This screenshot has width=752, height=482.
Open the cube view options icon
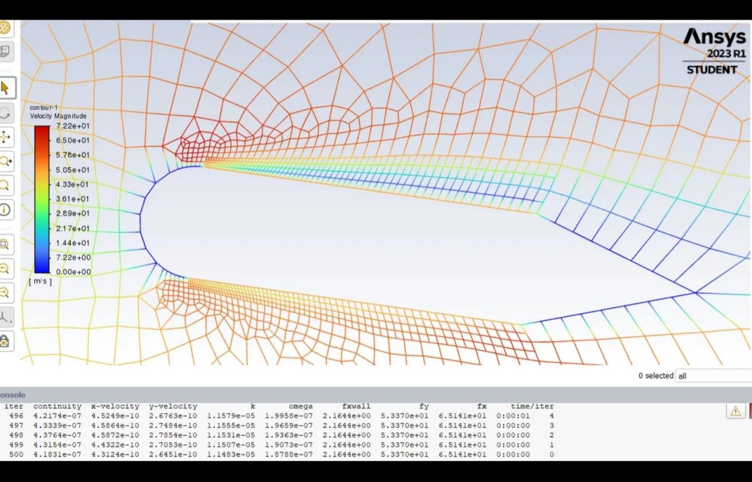point(5,51)
